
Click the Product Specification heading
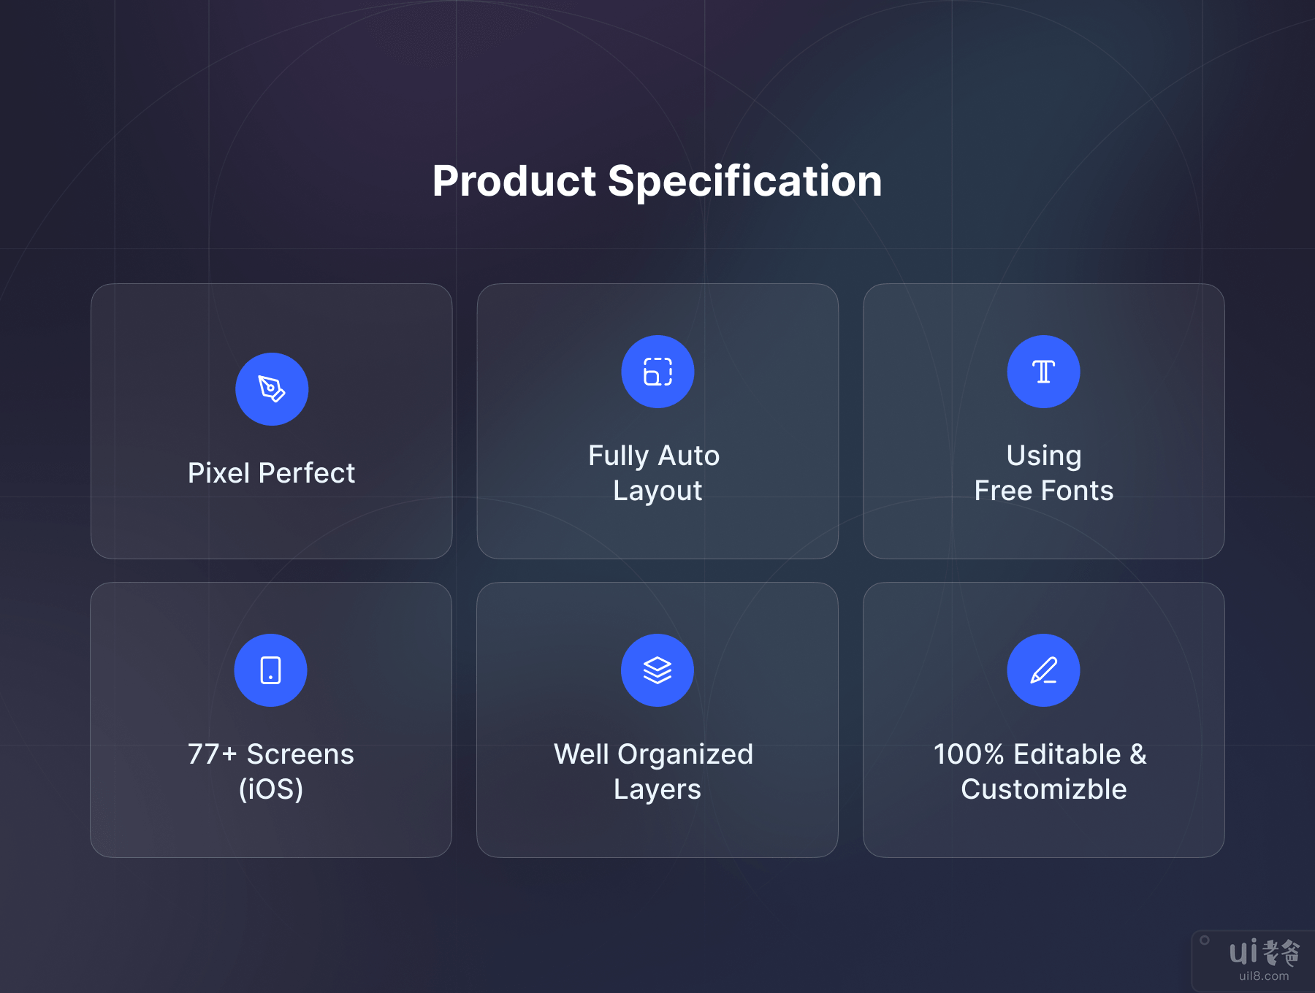(657, 181)
